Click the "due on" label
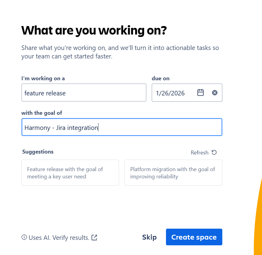 pyautogui.click(x=161, y=78)
